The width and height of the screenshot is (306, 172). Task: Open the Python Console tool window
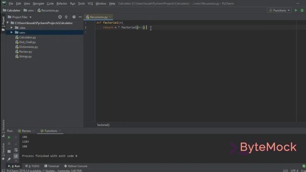point(76,166)
